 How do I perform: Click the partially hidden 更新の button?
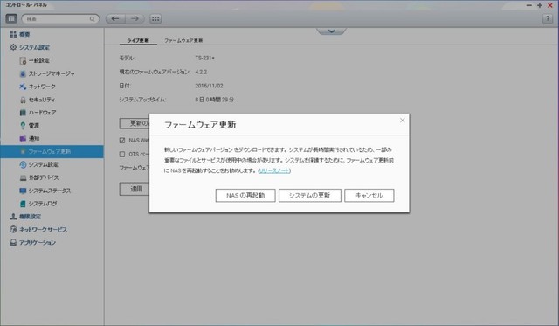[x=135, y=123]
